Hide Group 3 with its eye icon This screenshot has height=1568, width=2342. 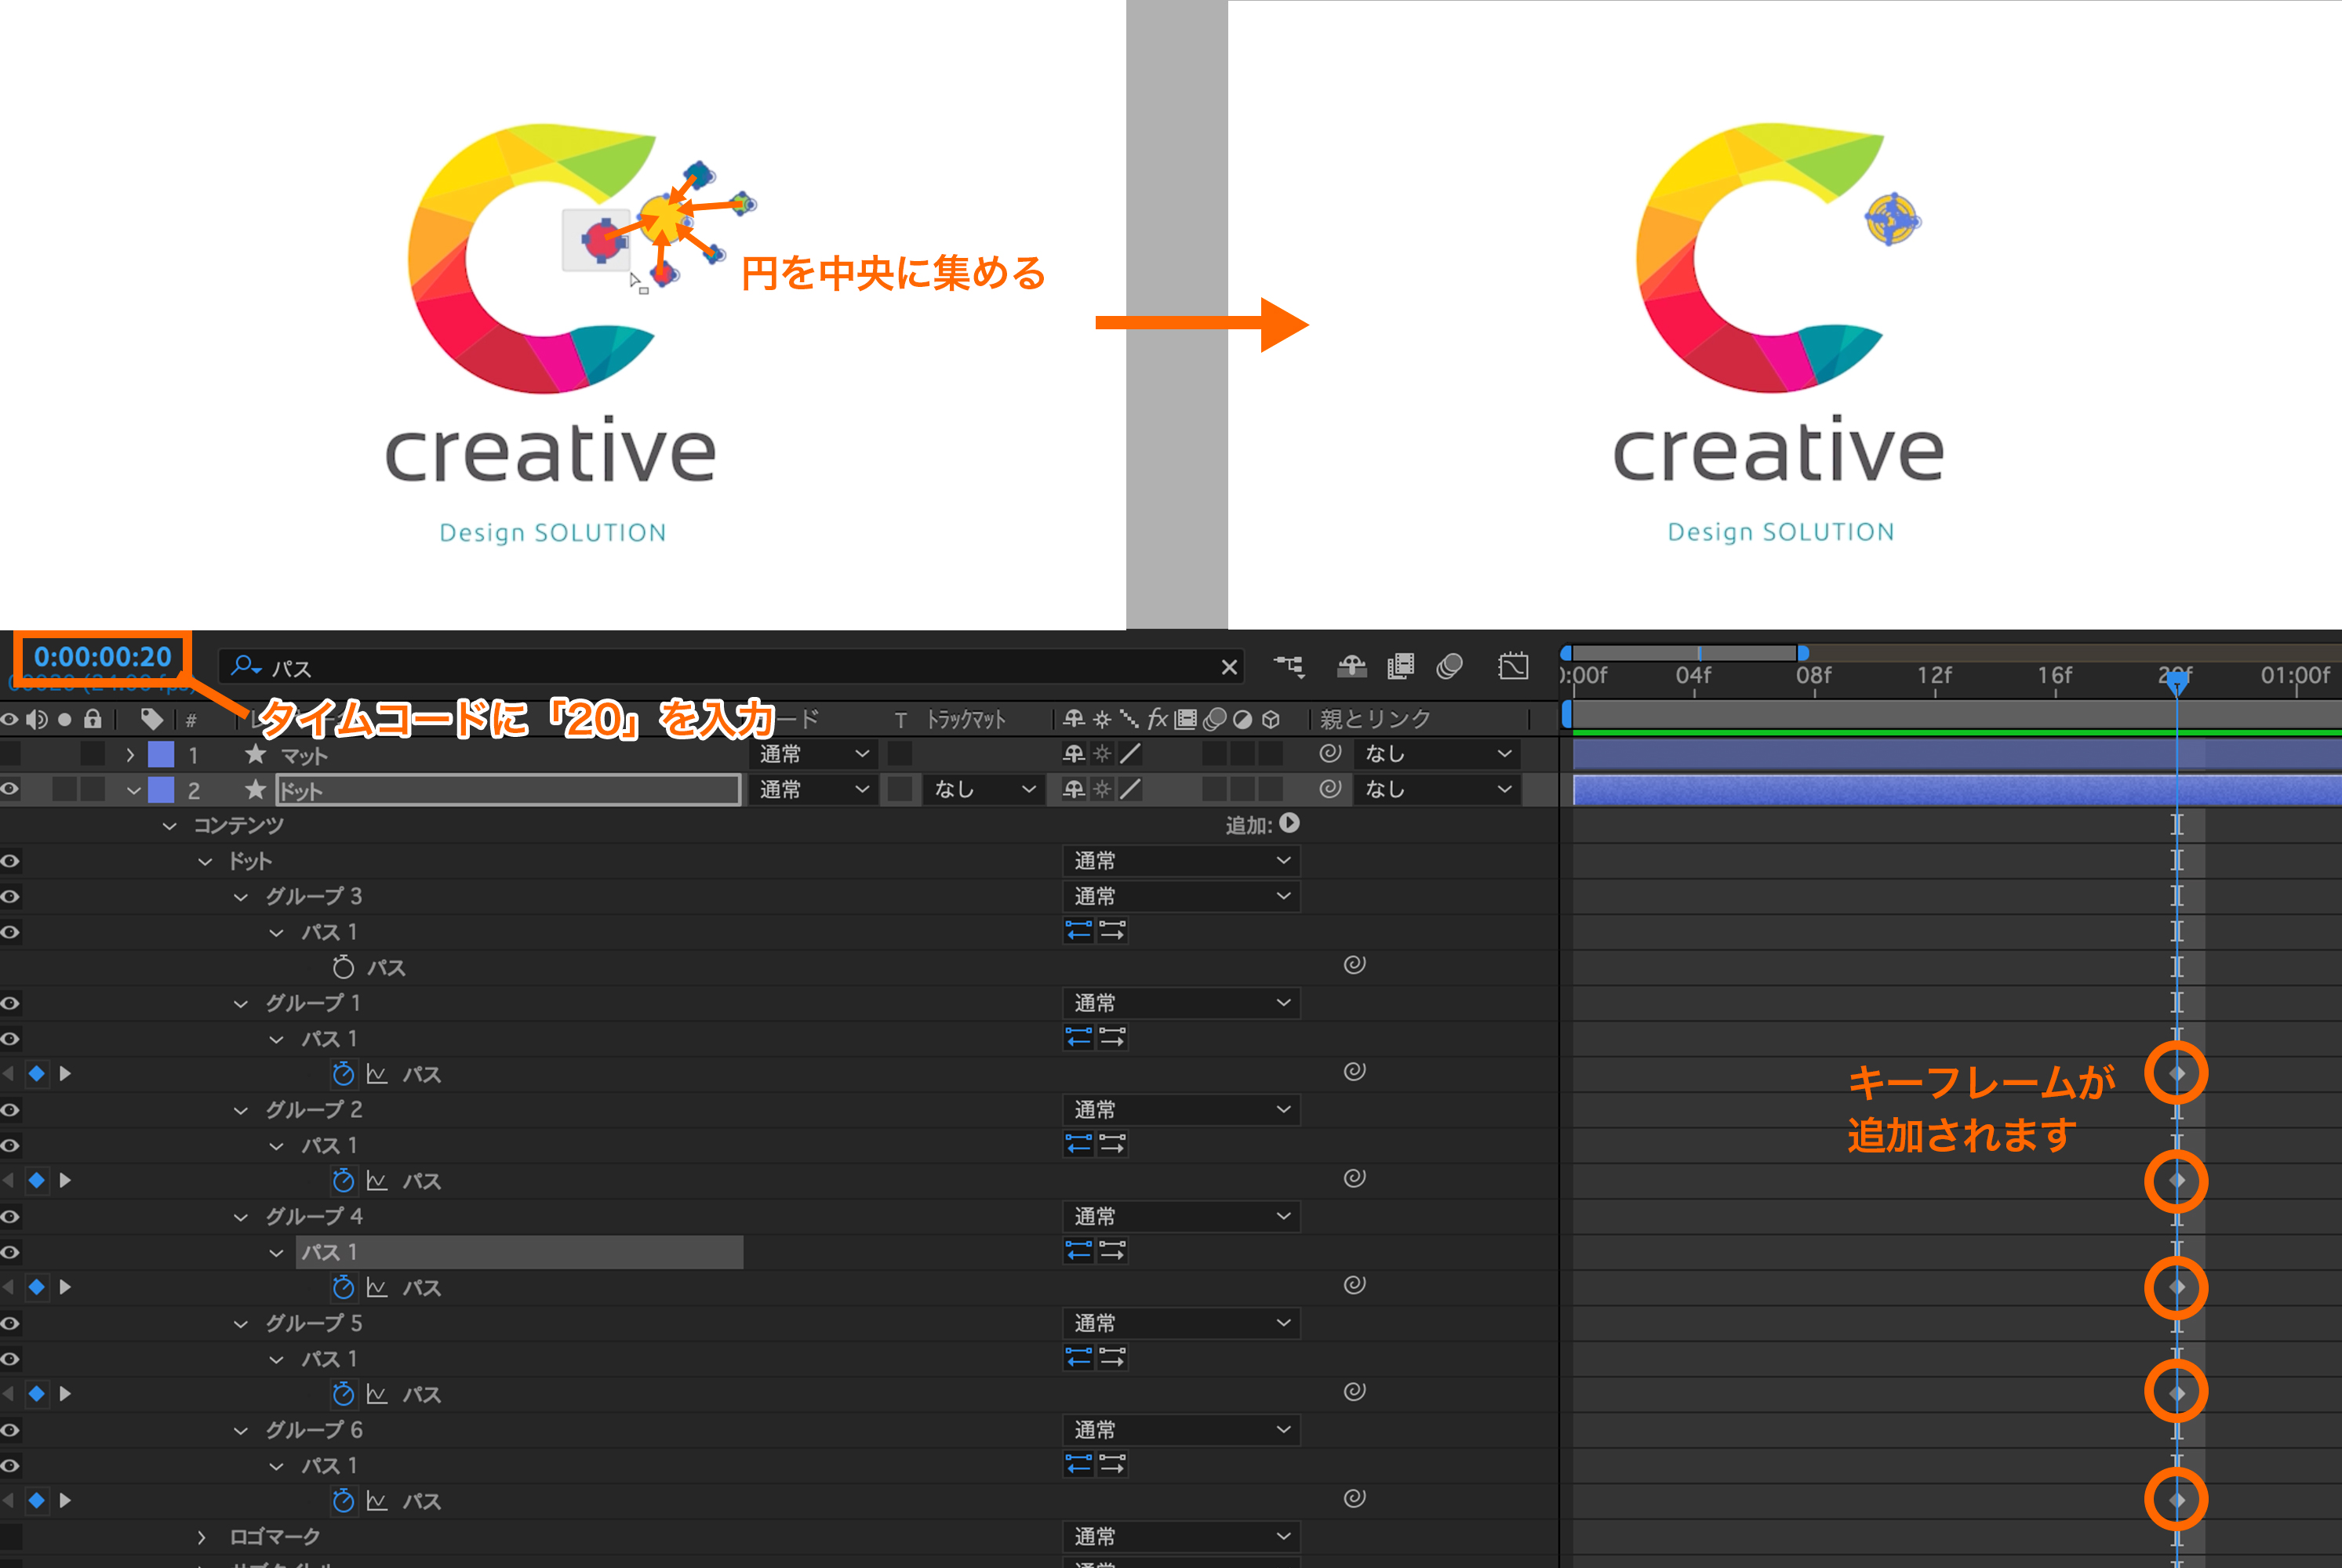point(10,896)
